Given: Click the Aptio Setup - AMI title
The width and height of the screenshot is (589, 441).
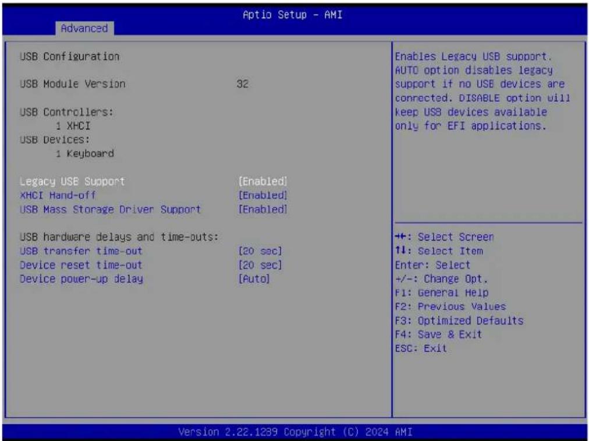Looking at the screenshot, I should (x=292, y=15).
